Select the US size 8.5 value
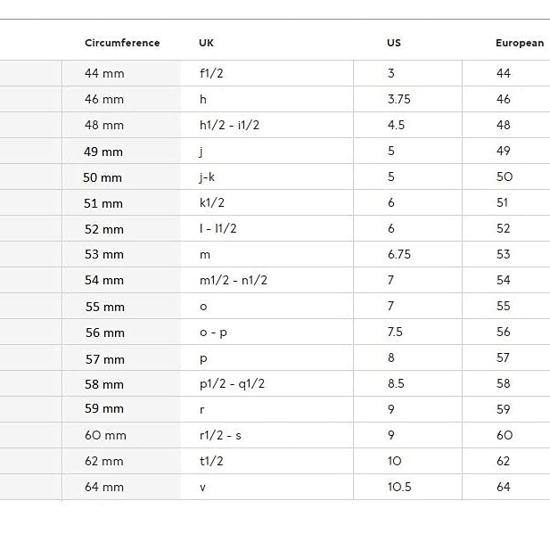 396,383
